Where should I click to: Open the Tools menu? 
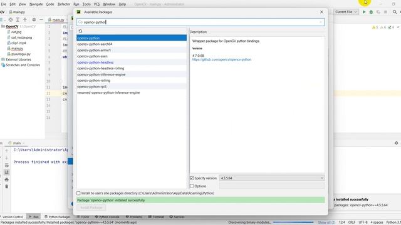click(x=86, y=4)
